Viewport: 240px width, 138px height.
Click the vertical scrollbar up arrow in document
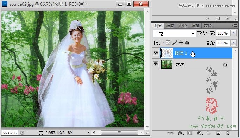coord(147,12)
